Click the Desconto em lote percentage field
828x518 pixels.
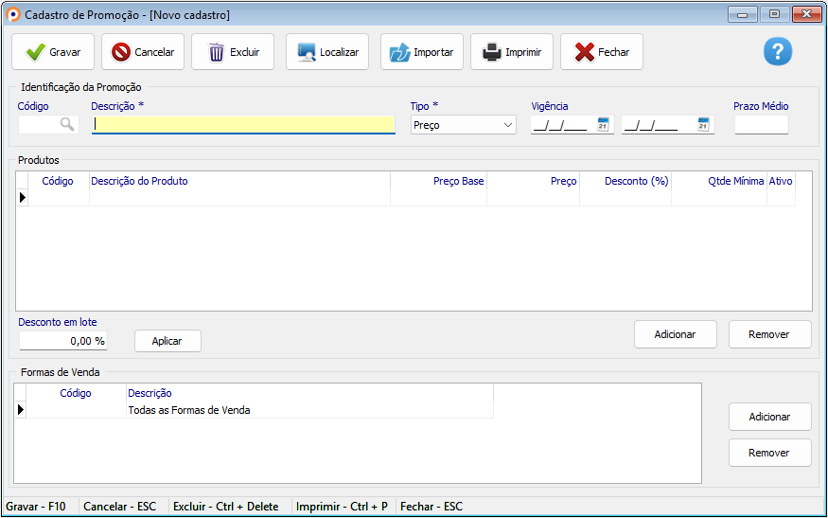click(62, 341)
